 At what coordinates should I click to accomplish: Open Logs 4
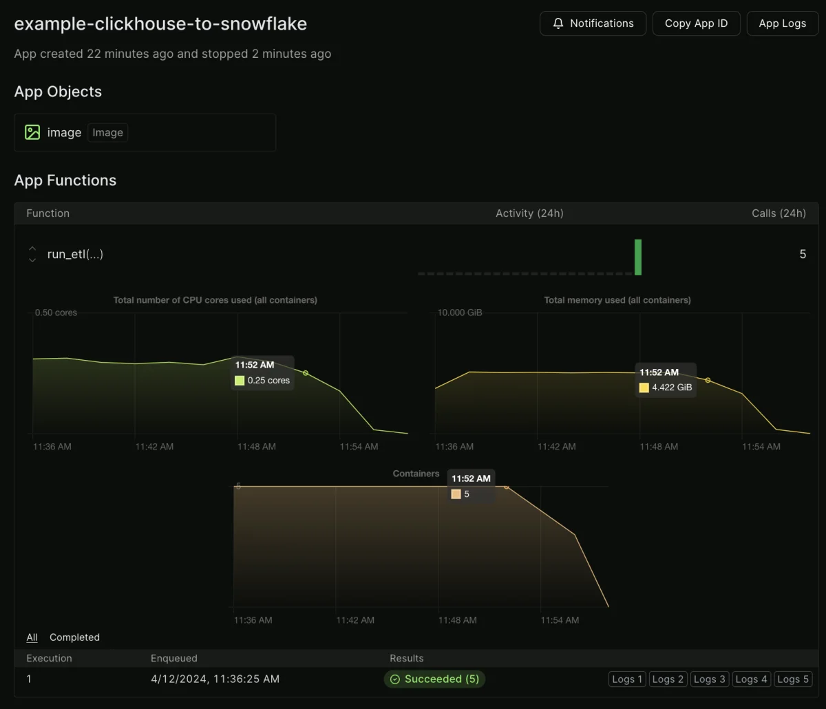click(x=751, y=679)
